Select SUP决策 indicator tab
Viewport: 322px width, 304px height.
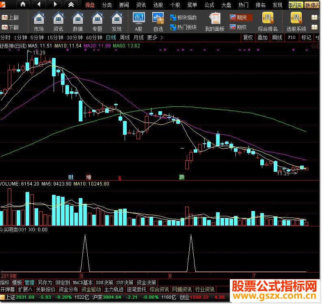[x=125, y=282]
